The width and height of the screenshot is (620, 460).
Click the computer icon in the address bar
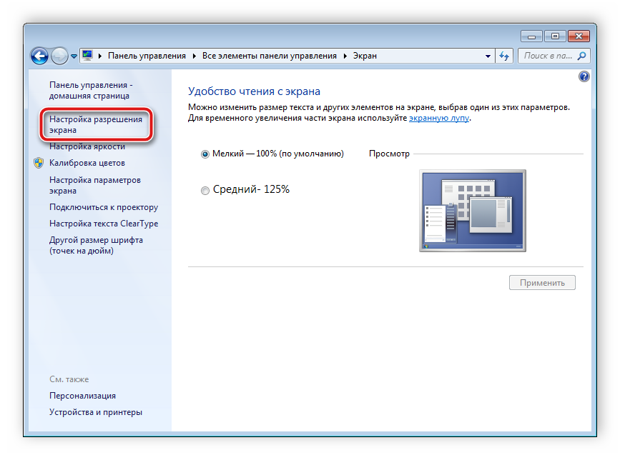tap(87, 55)
